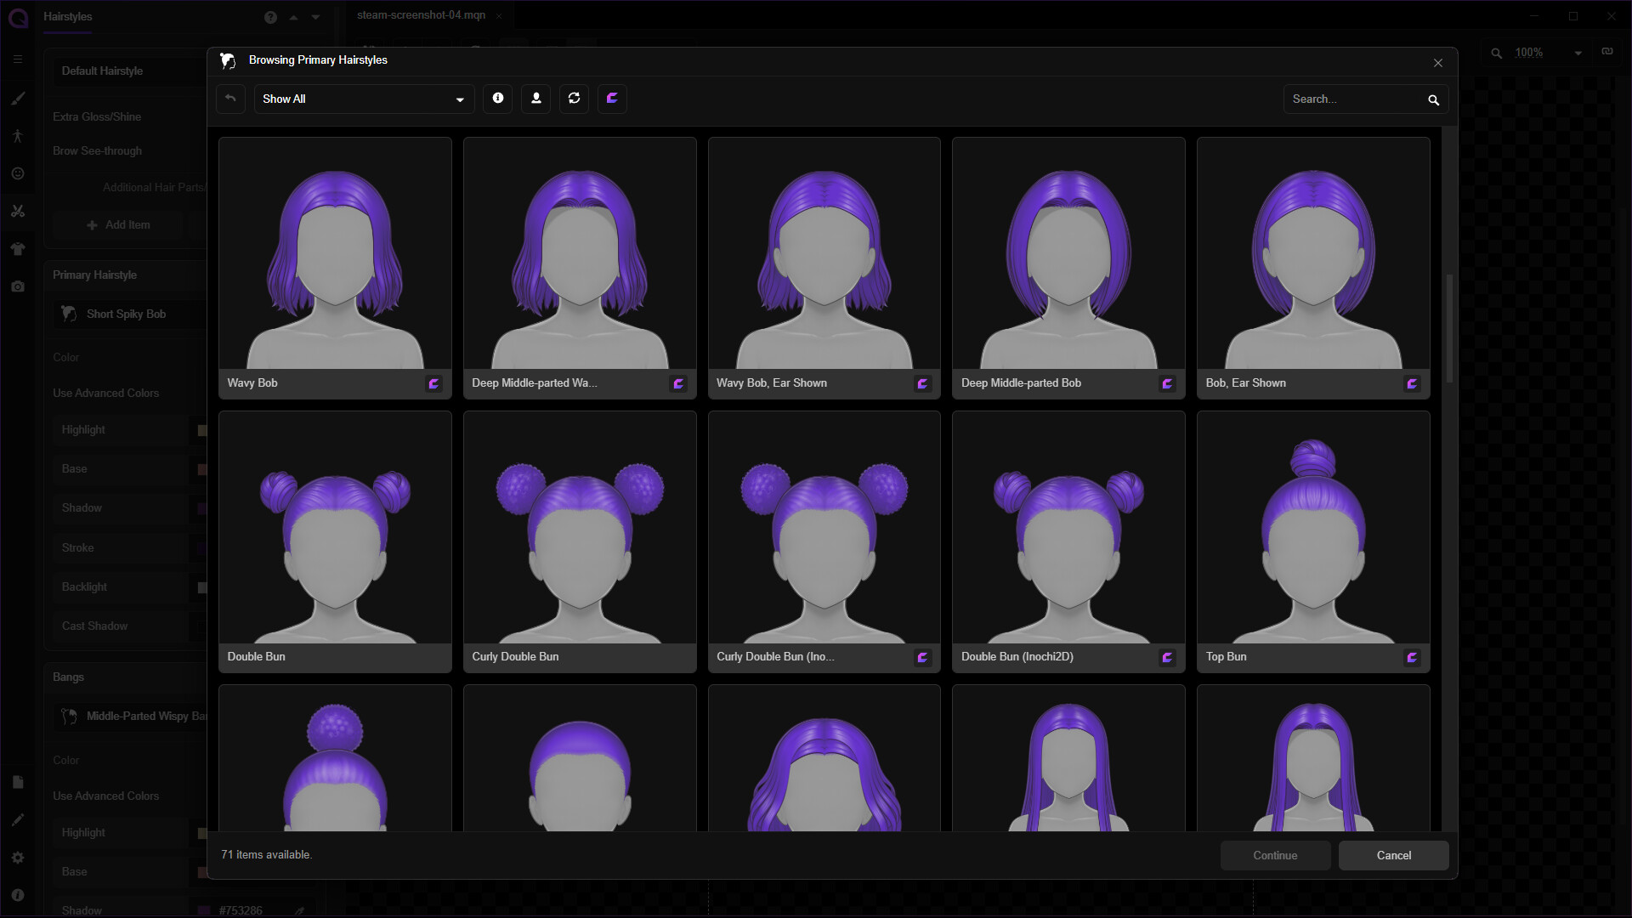Open the Show All filter dropdown
Screen dimensions: 1632x918
[x=363, y=99]
